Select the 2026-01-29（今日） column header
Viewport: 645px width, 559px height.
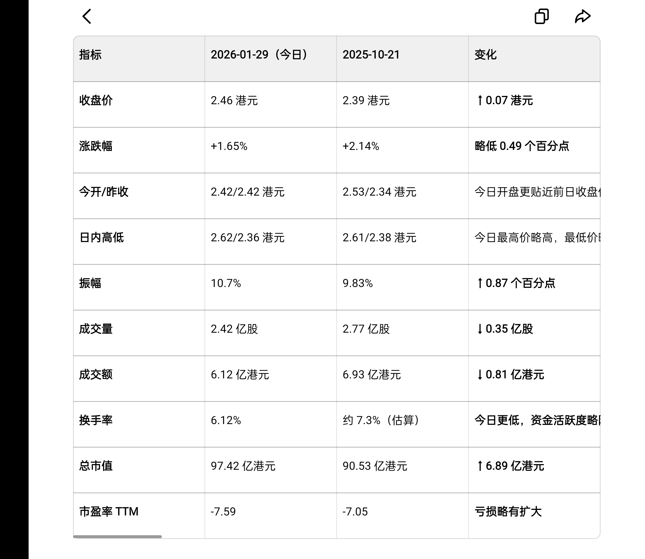[x=259, y=55]
